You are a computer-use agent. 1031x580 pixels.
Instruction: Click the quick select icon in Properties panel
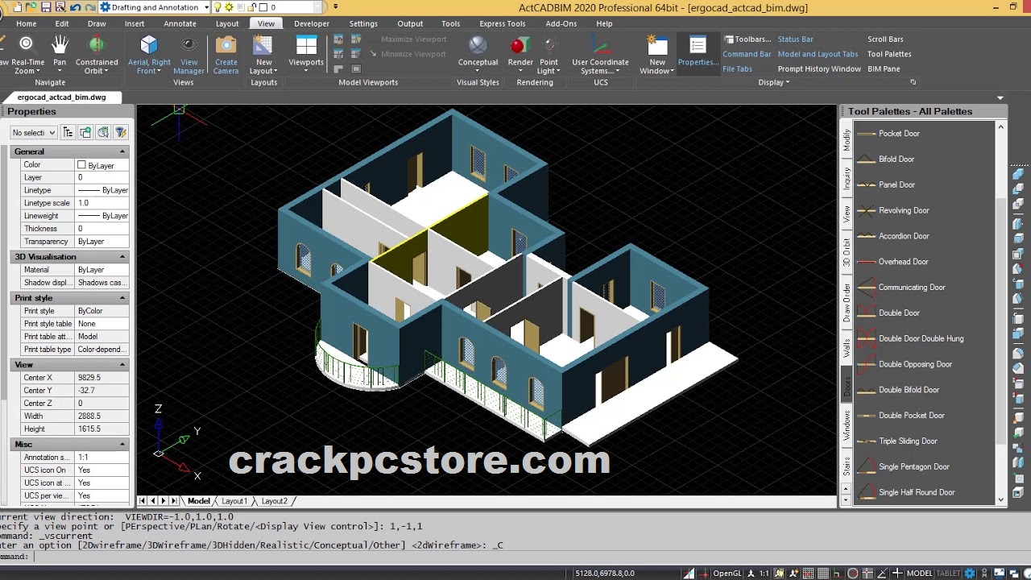(x=121, y=132)
